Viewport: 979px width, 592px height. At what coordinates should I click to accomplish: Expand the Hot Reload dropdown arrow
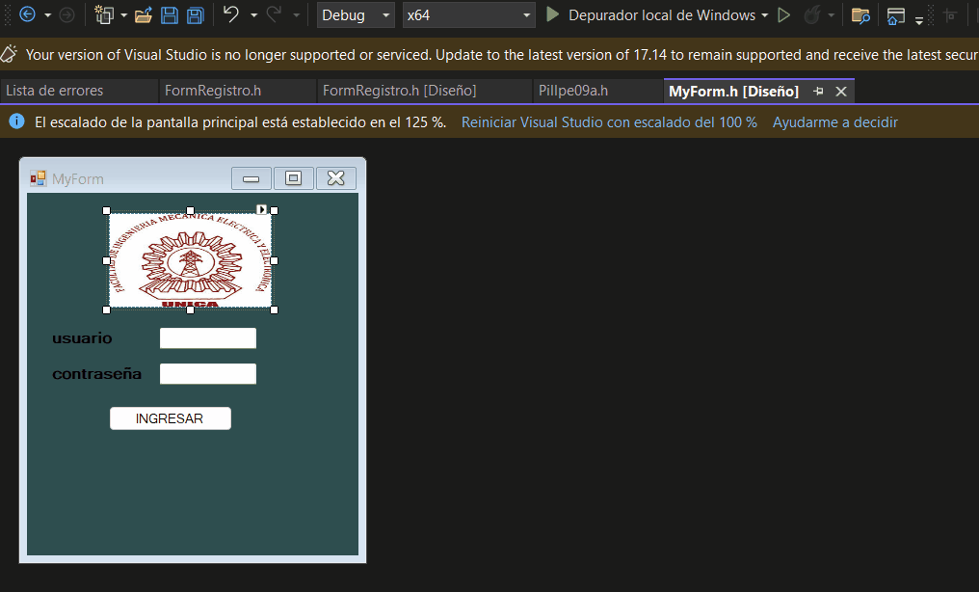point(831,15)
